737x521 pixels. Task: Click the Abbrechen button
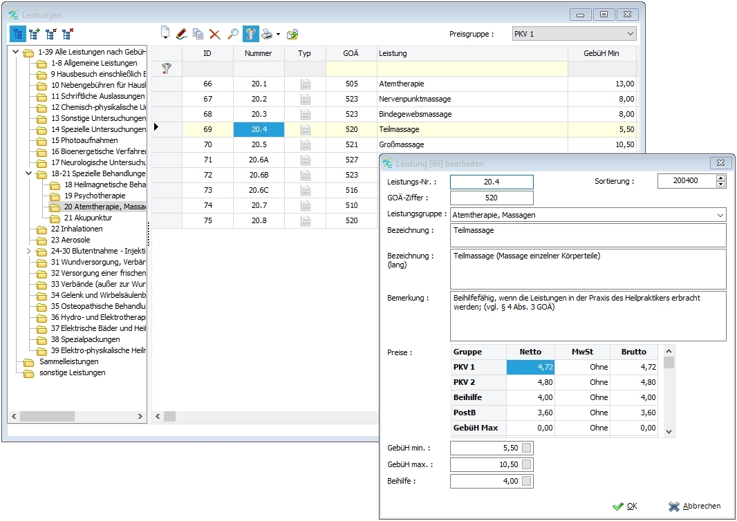pos(694,506)
